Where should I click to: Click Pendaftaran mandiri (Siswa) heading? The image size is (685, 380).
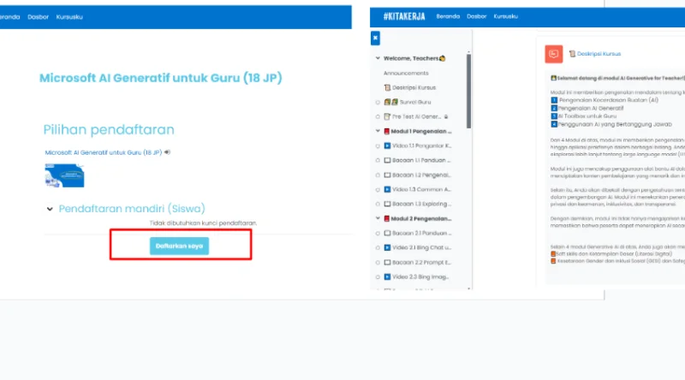pyautogui.click(x=132, y=209)
